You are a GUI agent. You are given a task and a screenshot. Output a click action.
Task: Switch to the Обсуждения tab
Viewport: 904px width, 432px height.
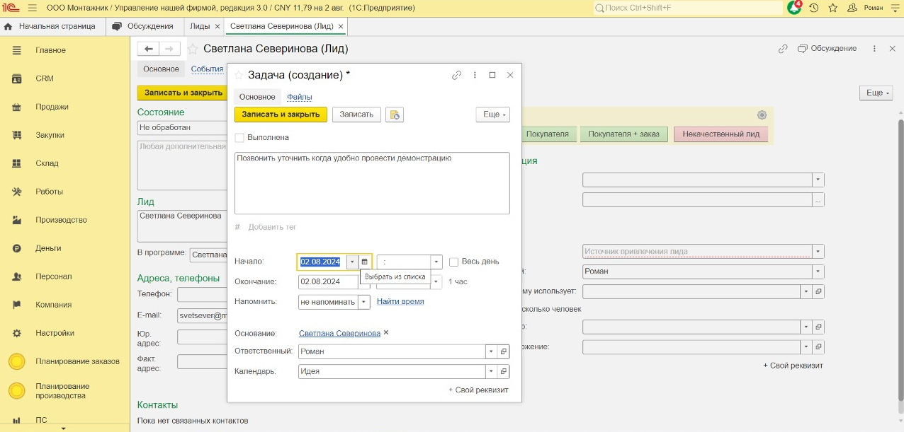click(x=143, y=26)
